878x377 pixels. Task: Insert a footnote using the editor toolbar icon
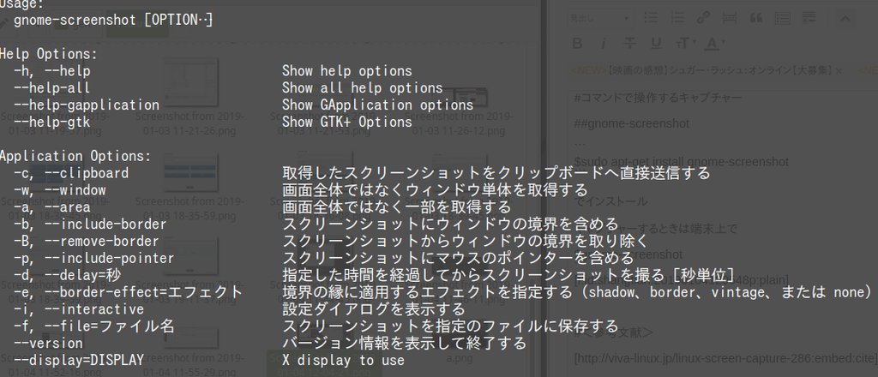tap(809, 18)
